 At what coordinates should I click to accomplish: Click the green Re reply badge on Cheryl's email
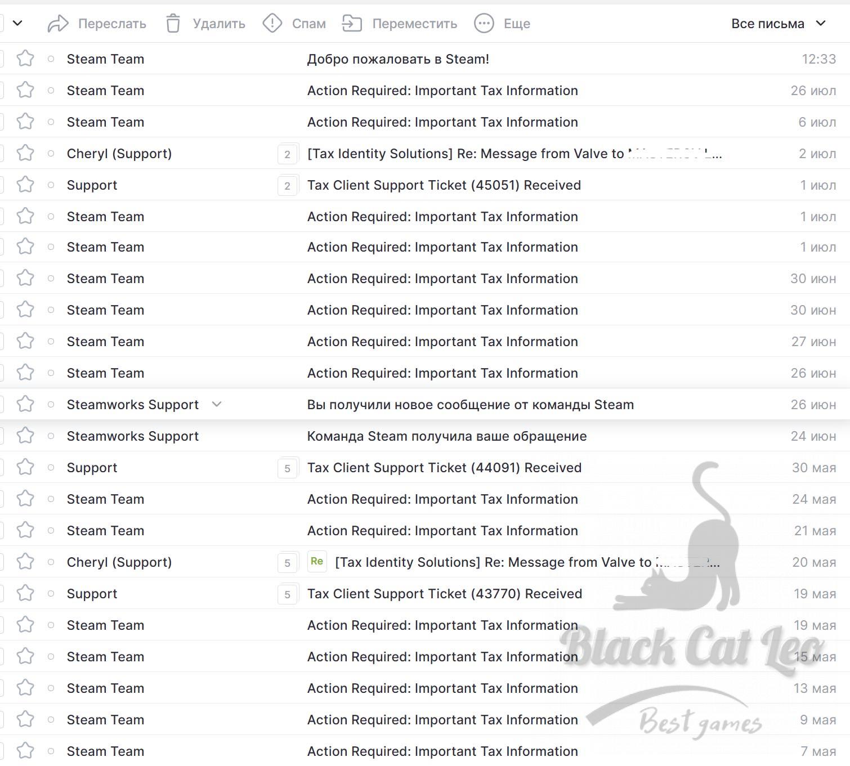pyautogui.click(x=317, y=561)
